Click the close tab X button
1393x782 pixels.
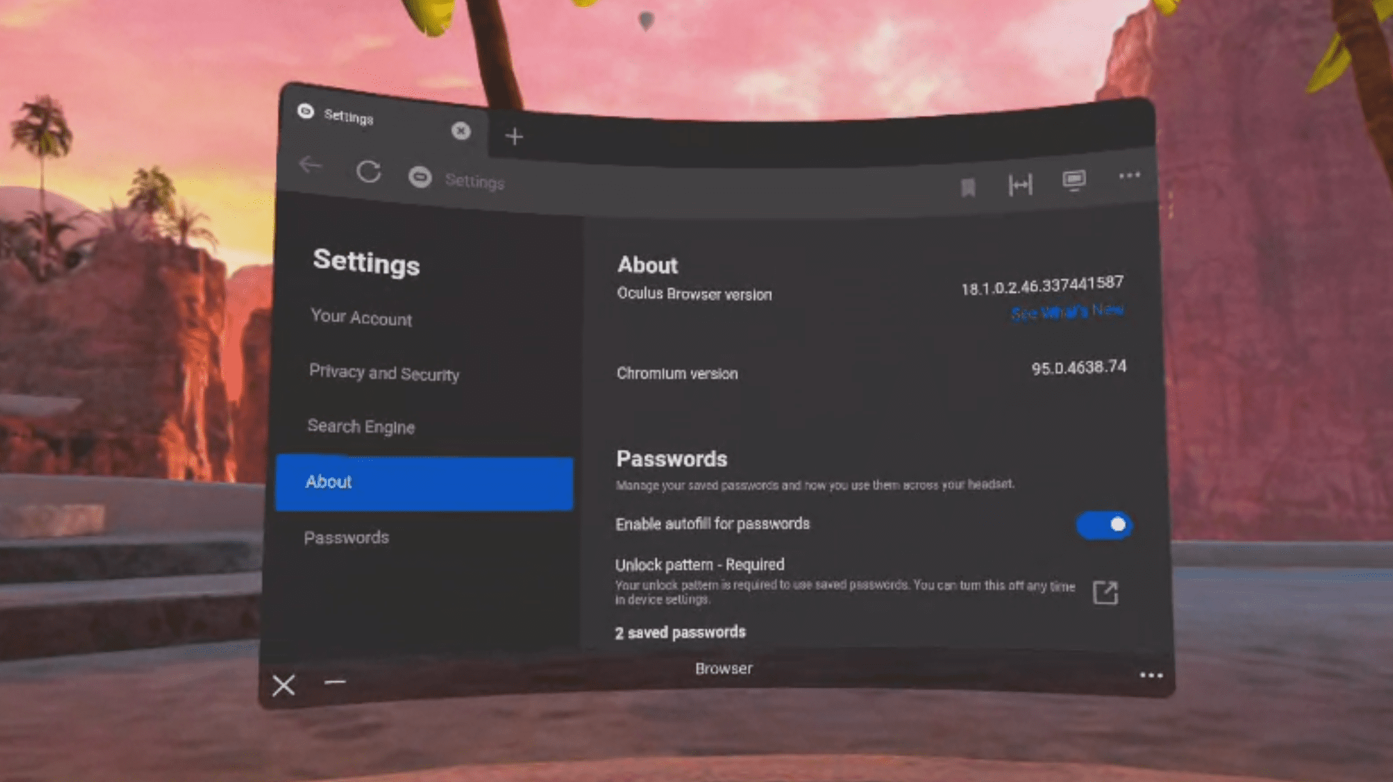coord(460,131)
